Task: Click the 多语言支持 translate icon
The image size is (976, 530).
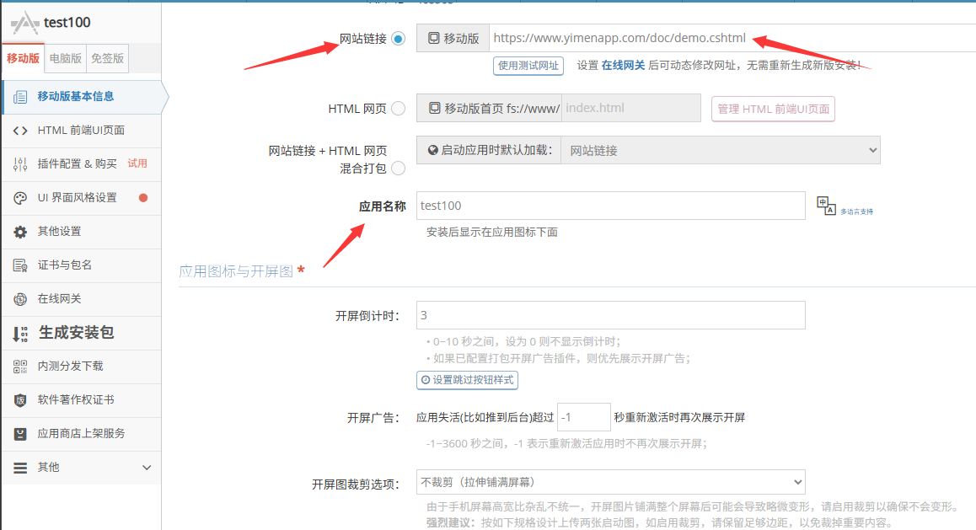Action: coord(825,205)
